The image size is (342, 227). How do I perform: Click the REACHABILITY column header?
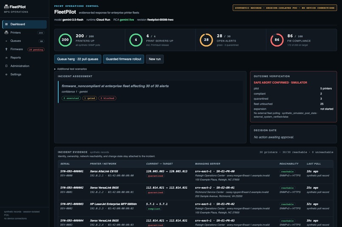click(289, 164)
